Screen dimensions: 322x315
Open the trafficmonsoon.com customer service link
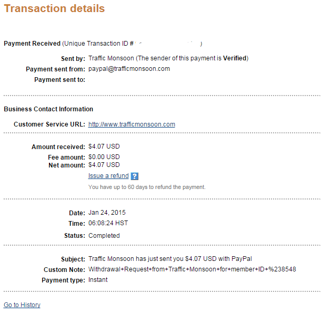132,124
